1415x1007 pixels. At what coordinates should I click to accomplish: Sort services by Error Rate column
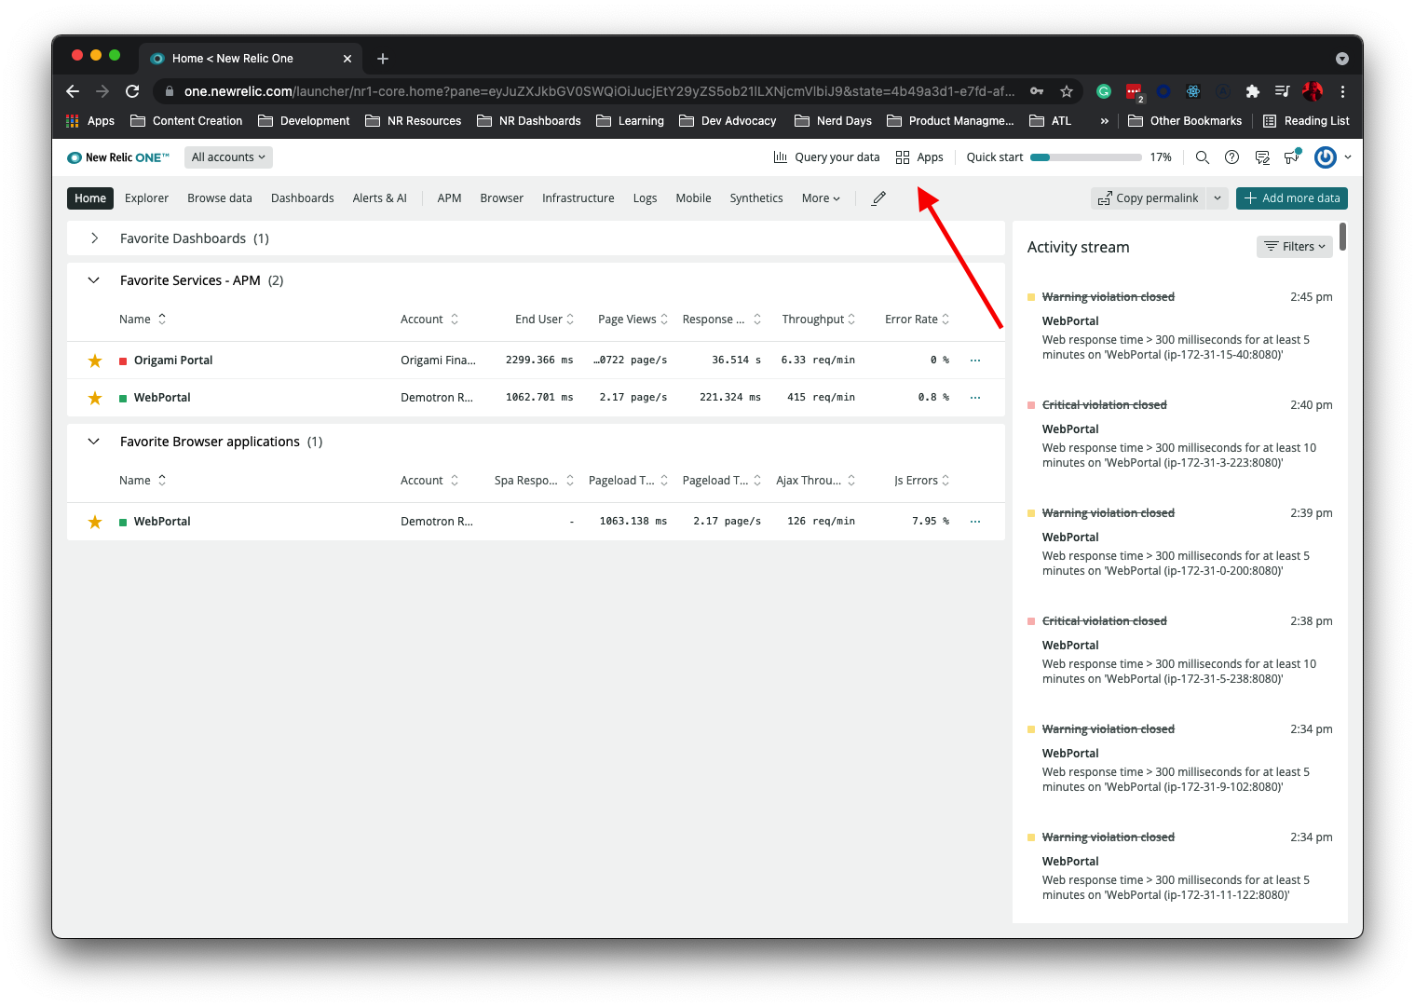click(918, 320)
